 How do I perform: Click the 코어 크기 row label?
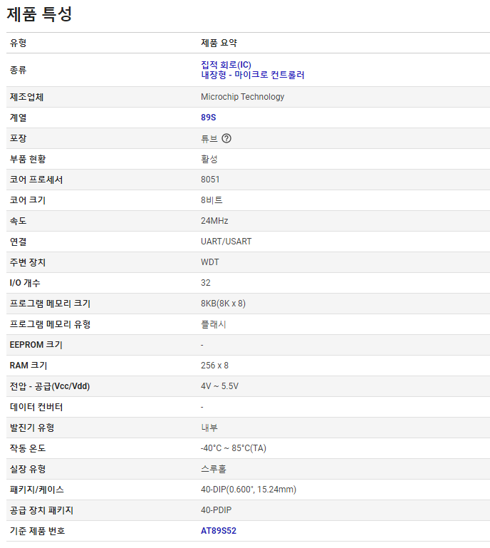28,200
